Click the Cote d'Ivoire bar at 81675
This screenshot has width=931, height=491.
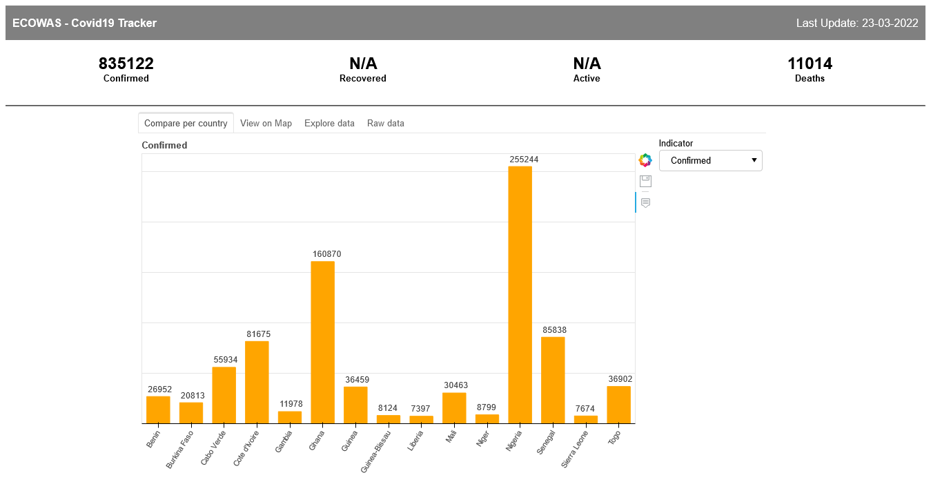click(x=257, y=382)
